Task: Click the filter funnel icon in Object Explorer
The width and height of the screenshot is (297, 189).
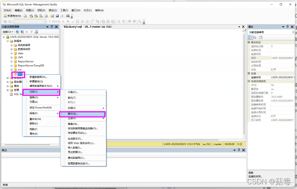Action: (x=32, y=32)
